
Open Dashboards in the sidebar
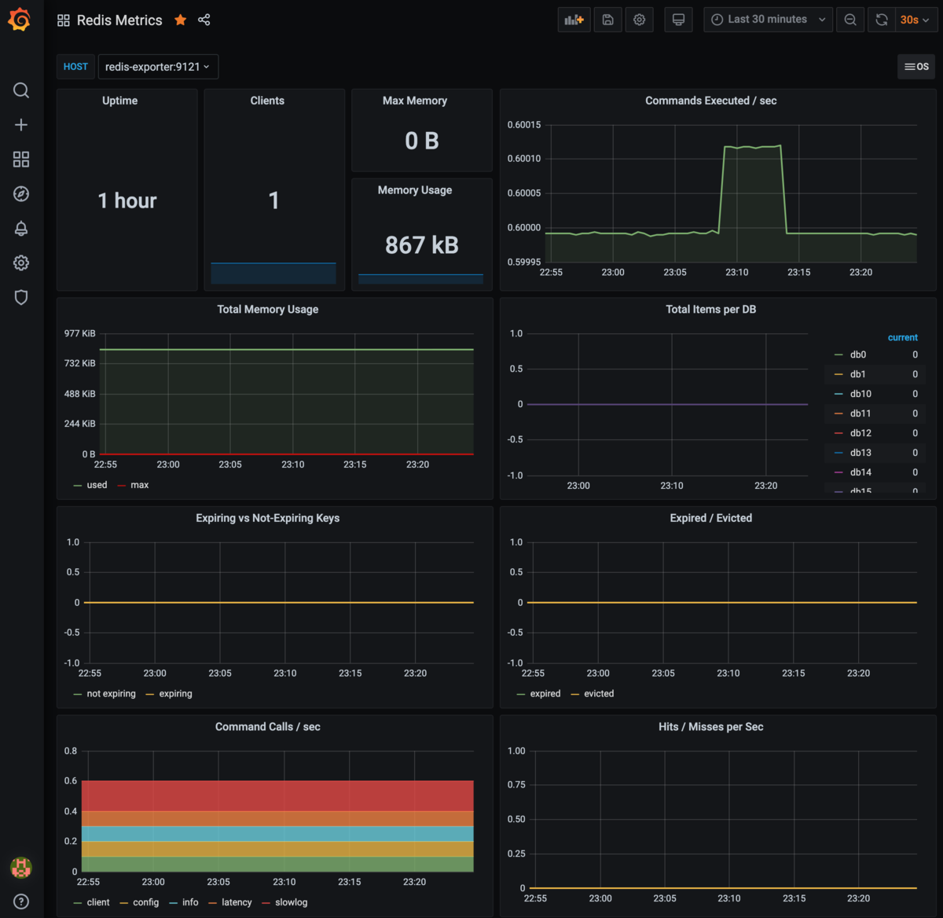(x=21, y=160)
